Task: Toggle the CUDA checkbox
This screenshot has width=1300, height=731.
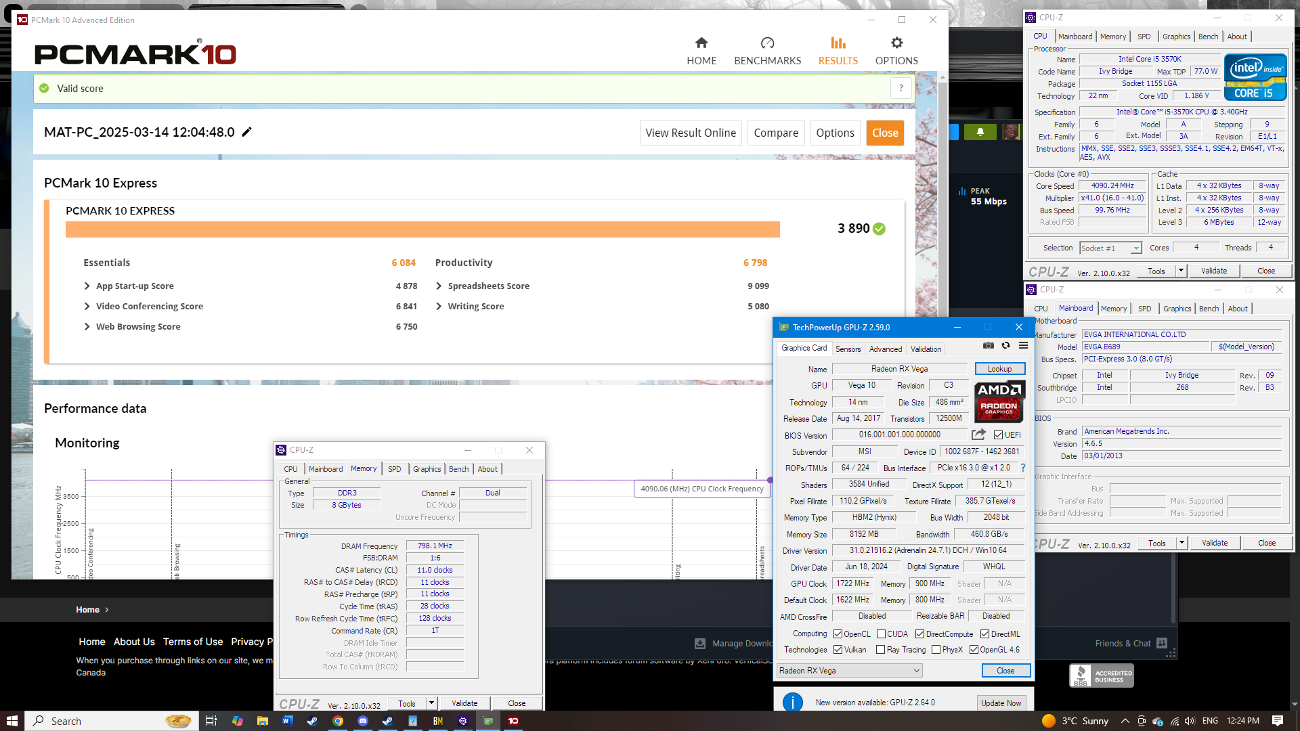Action: point(881,634)
